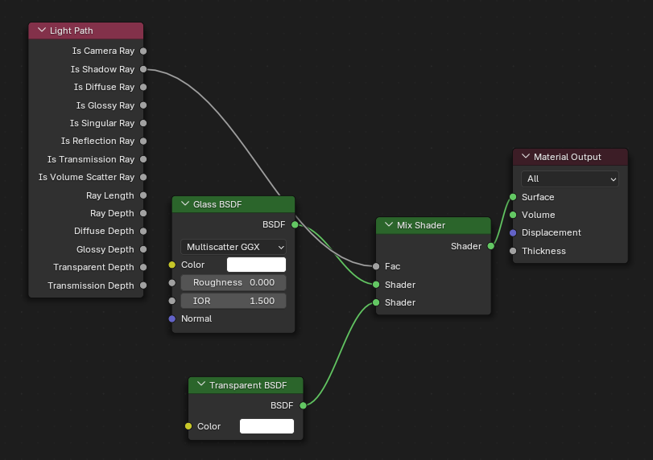The height and width of the screenshot is (460, 653).
Task: Select the Light Path node title
Action: point(71,31)
